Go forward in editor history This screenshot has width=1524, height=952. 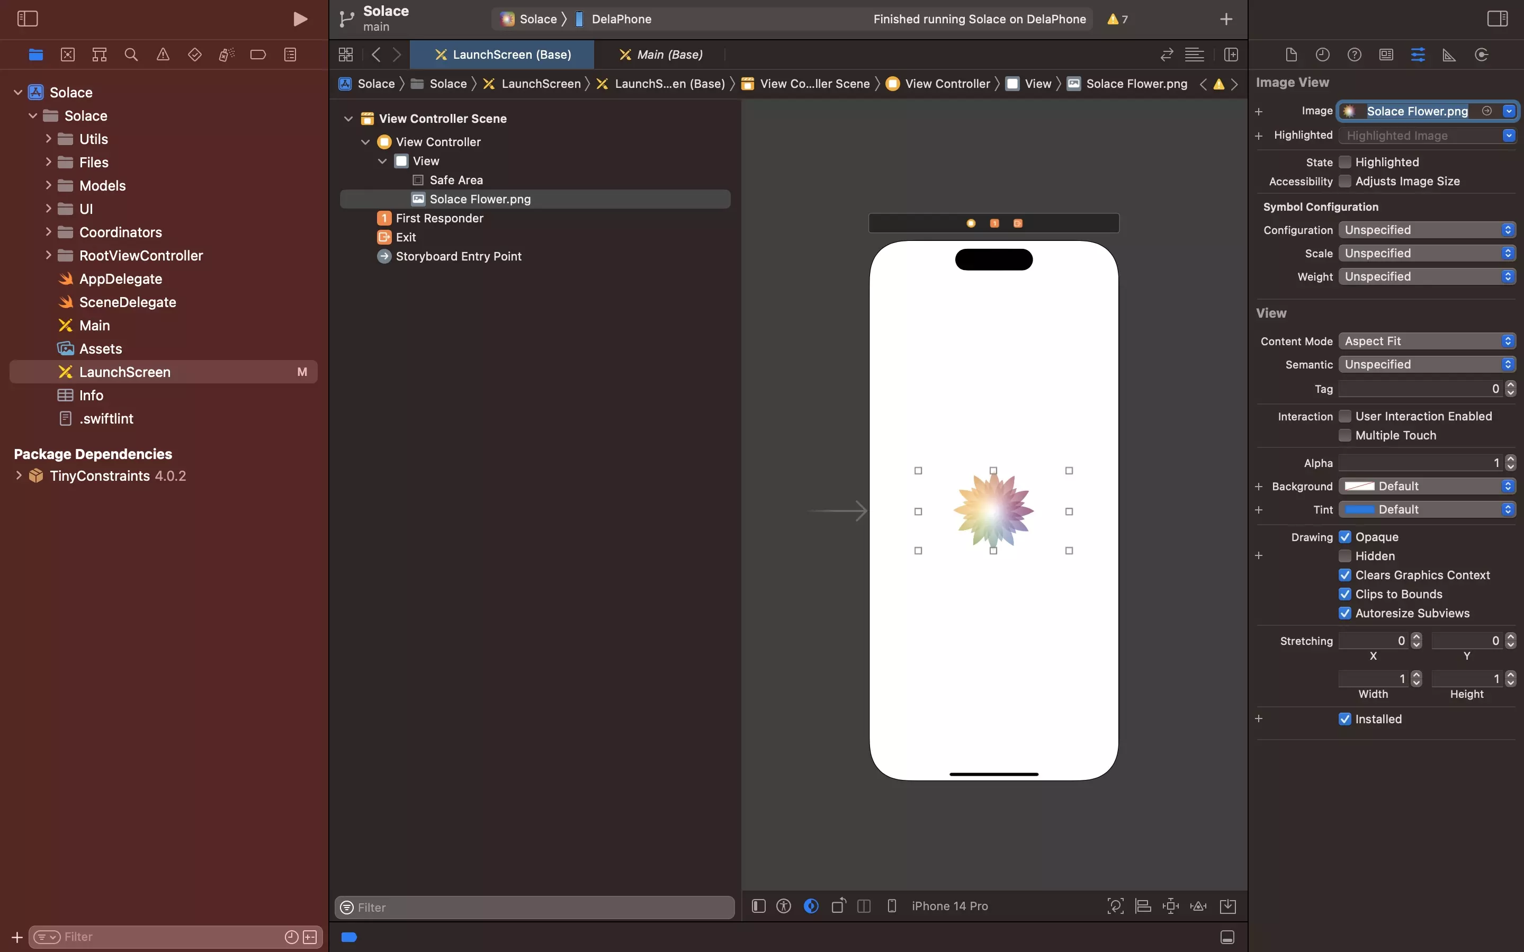tap(397, 55)
